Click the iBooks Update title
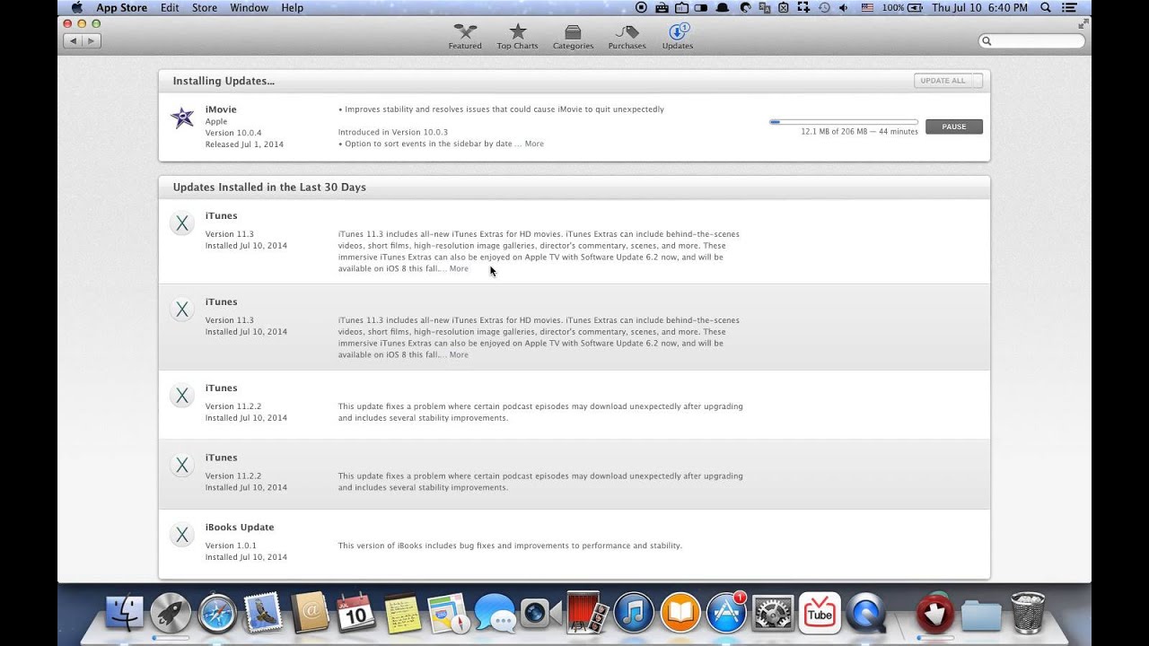Screen dimensions: 1149x646 coord(240,527)
